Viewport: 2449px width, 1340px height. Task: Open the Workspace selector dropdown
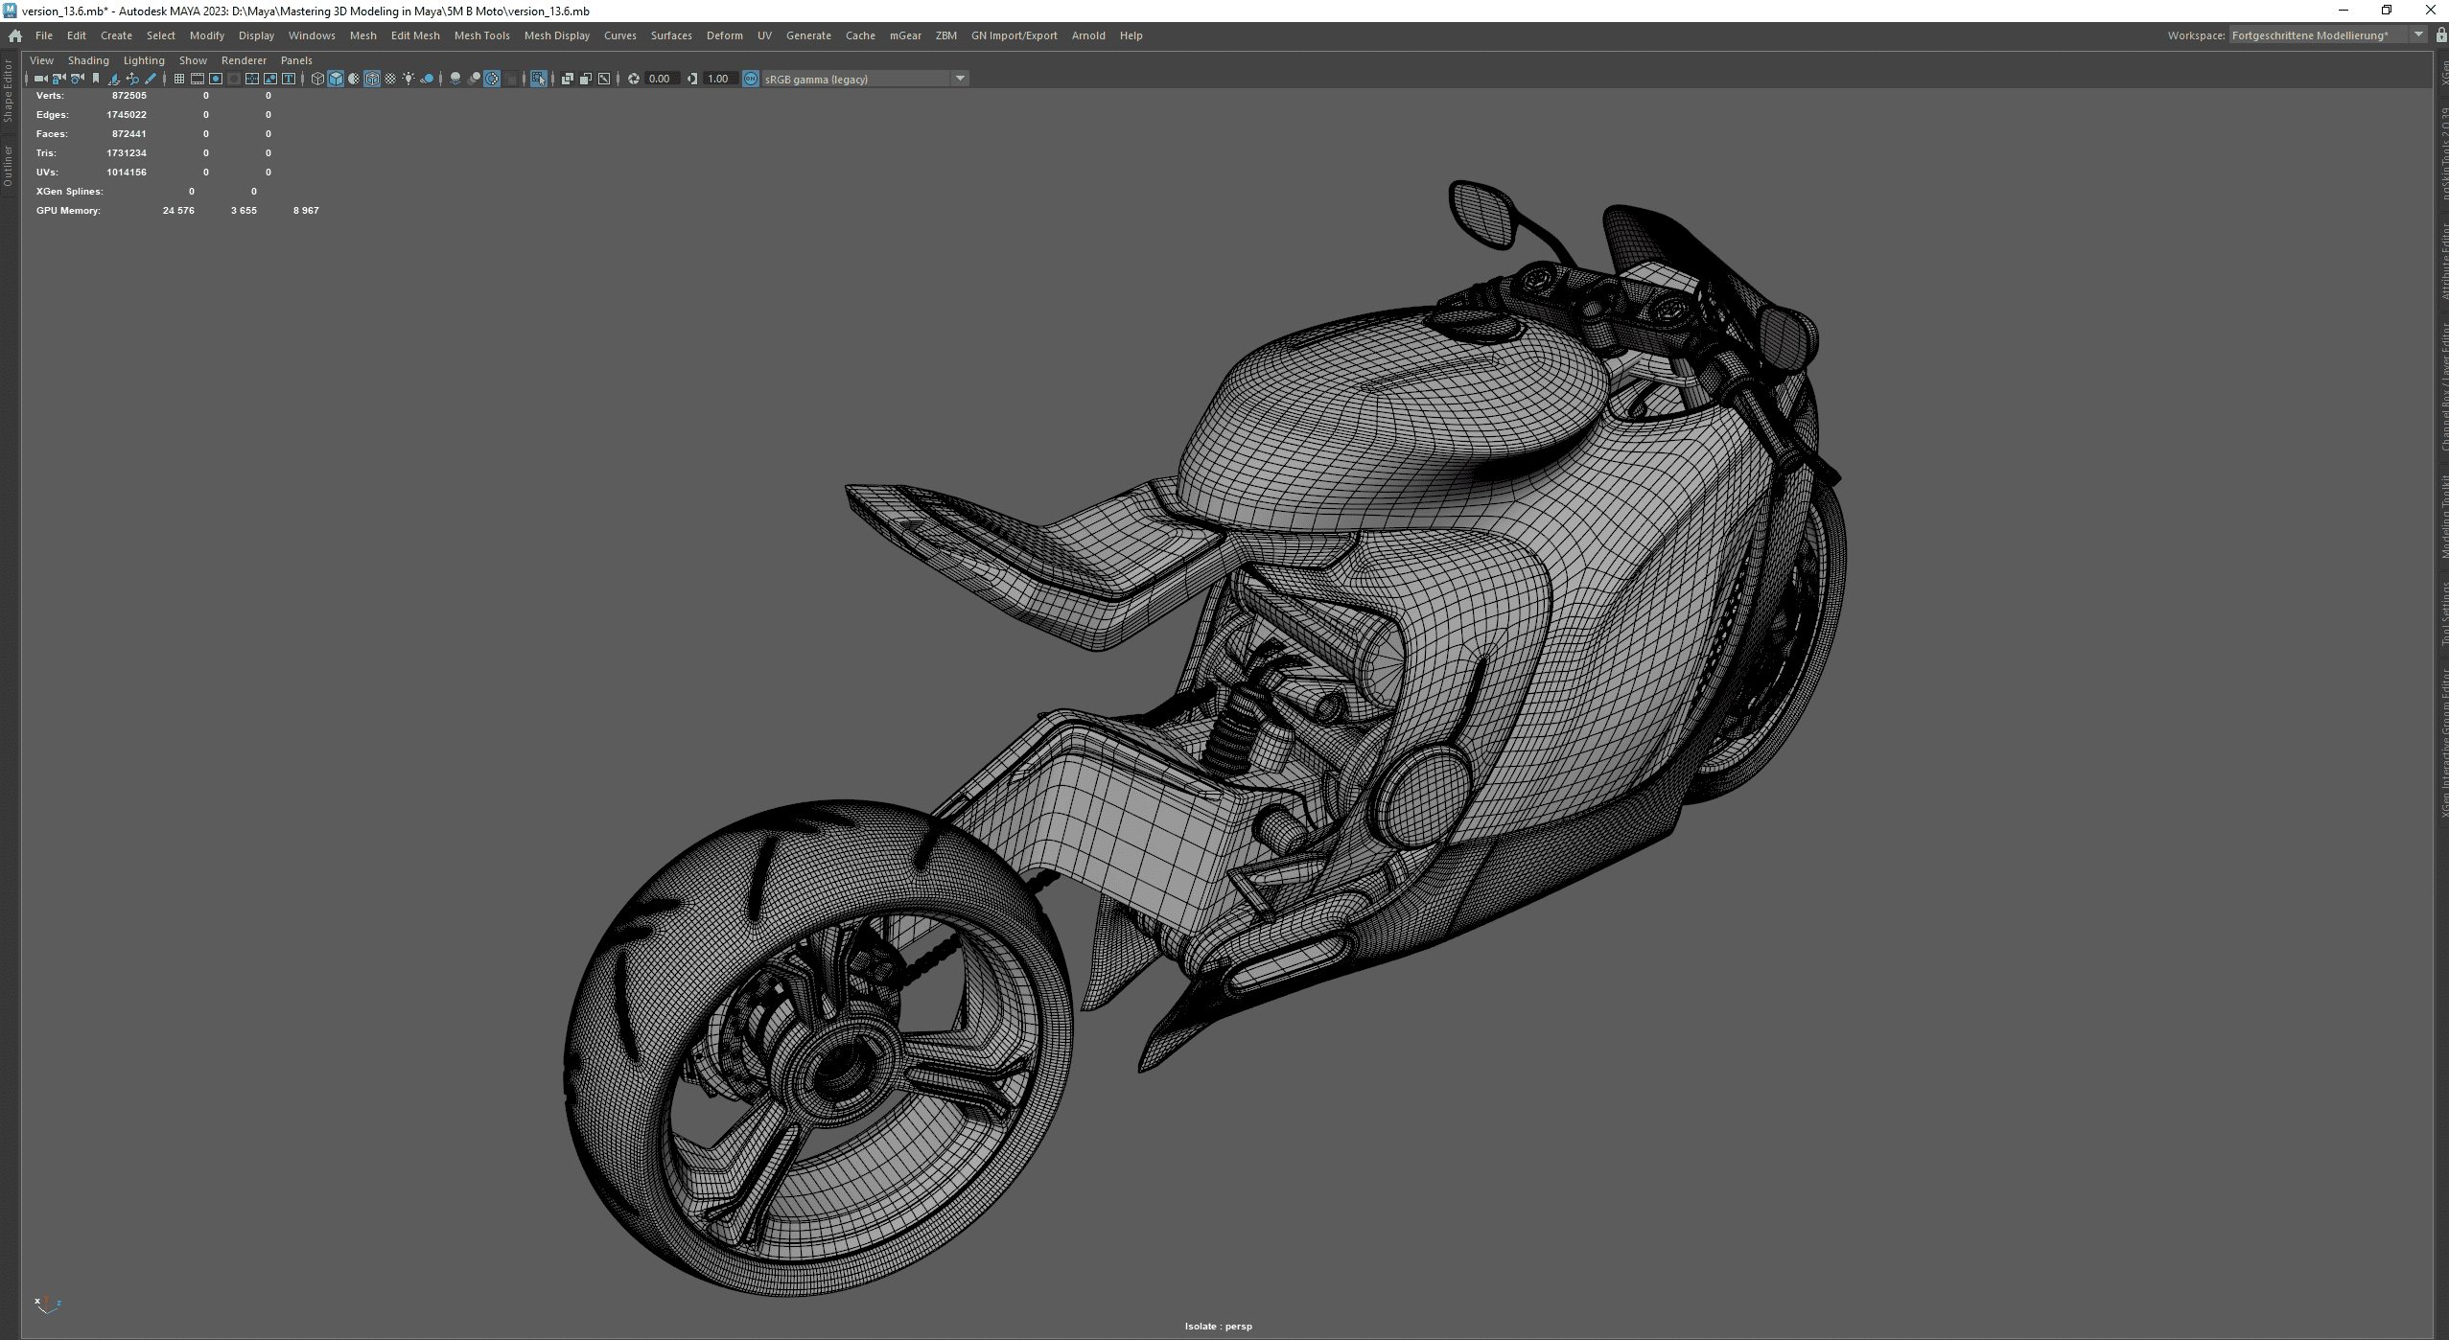coord(2418,35)
